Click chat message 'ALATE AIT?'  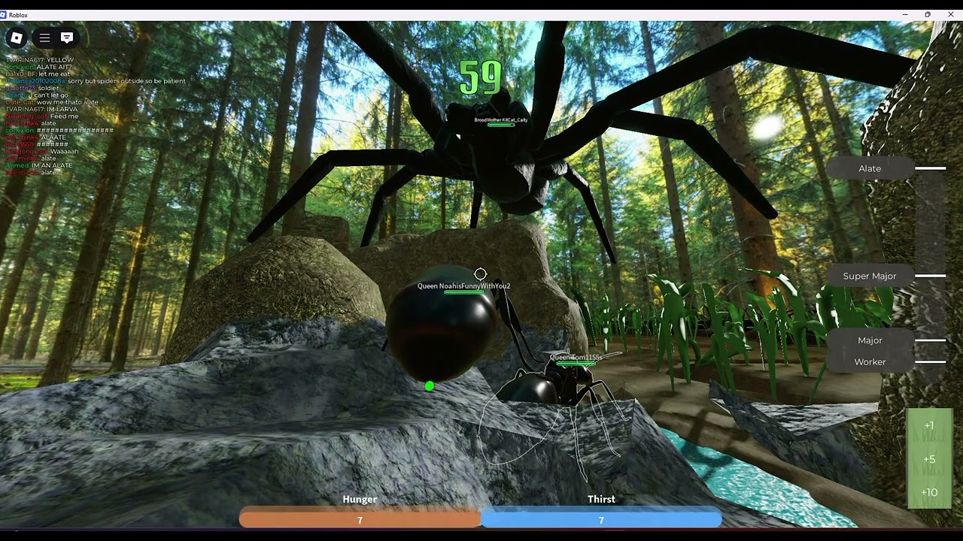coord(55,67)
